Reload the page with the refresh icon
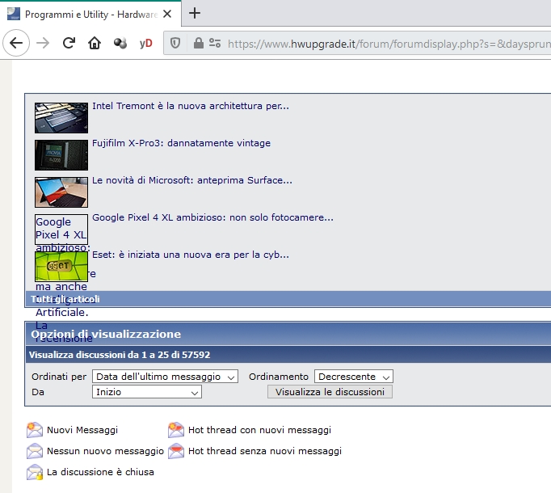 pos(69,44)
